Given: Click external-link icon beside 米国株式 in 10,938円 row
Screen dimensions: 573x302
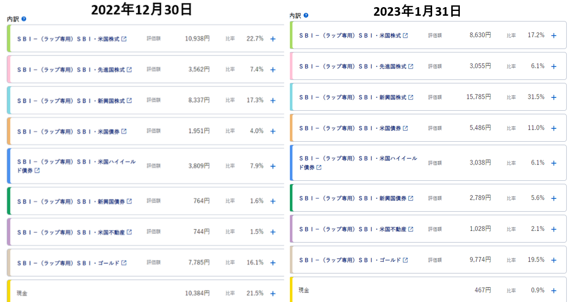Looking at the screenshot, I should click(124, 39).
